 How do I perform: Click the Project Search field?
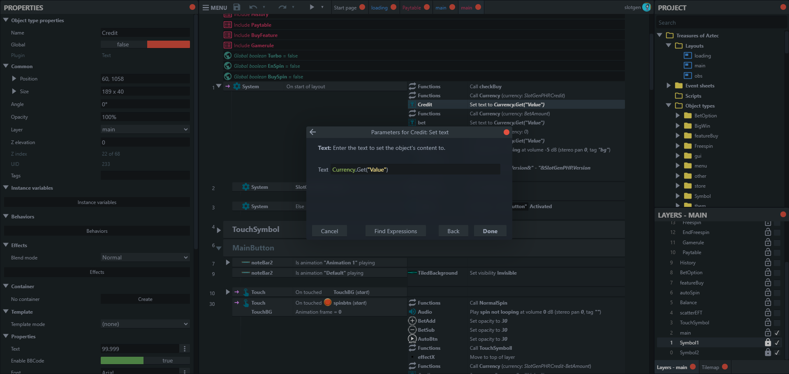(721, 23)
